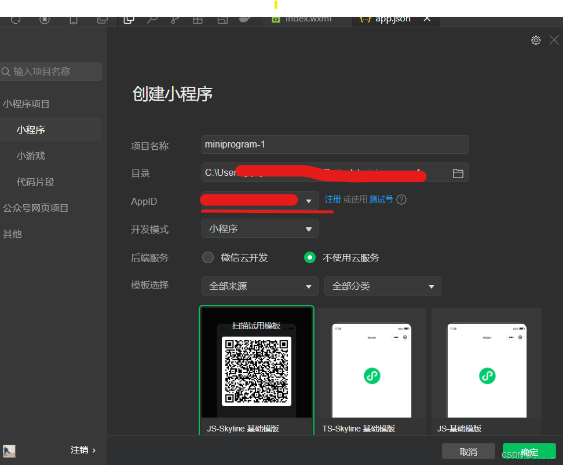Click the 扫描试用模板 caption text

[x=257, y=326]
